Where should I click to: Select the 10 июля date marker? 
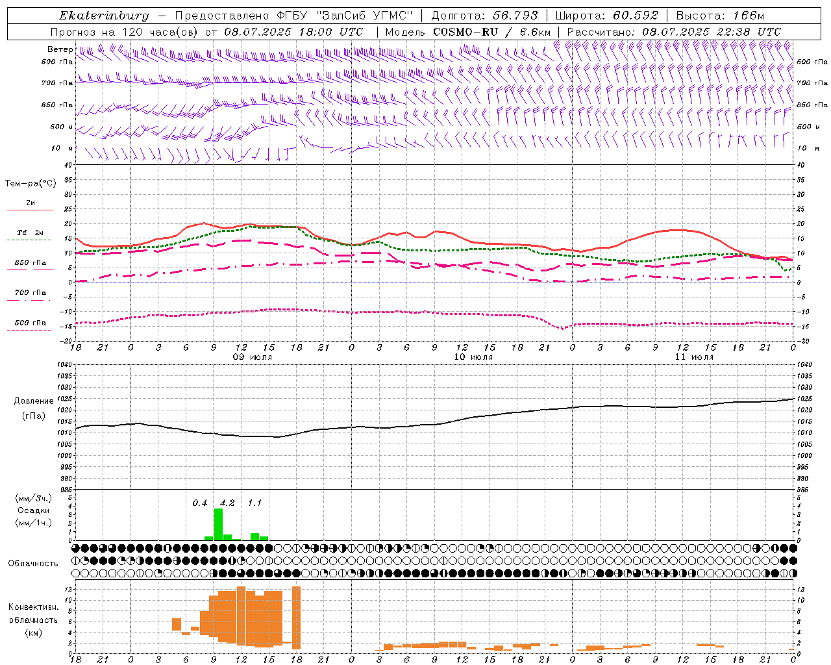coord(473,357)
